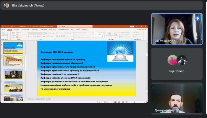
Task: Click Ella Vakulovich video tile
Action: 177,29
